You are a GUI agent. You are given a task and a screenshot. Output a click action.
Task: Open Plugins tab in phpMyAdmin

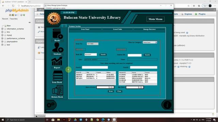coord(200,14)
